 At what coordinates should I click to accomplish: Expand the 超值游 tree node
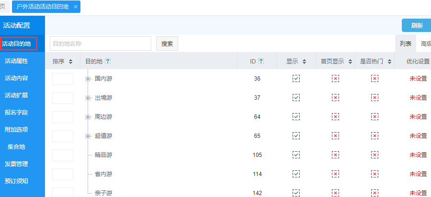88,136
